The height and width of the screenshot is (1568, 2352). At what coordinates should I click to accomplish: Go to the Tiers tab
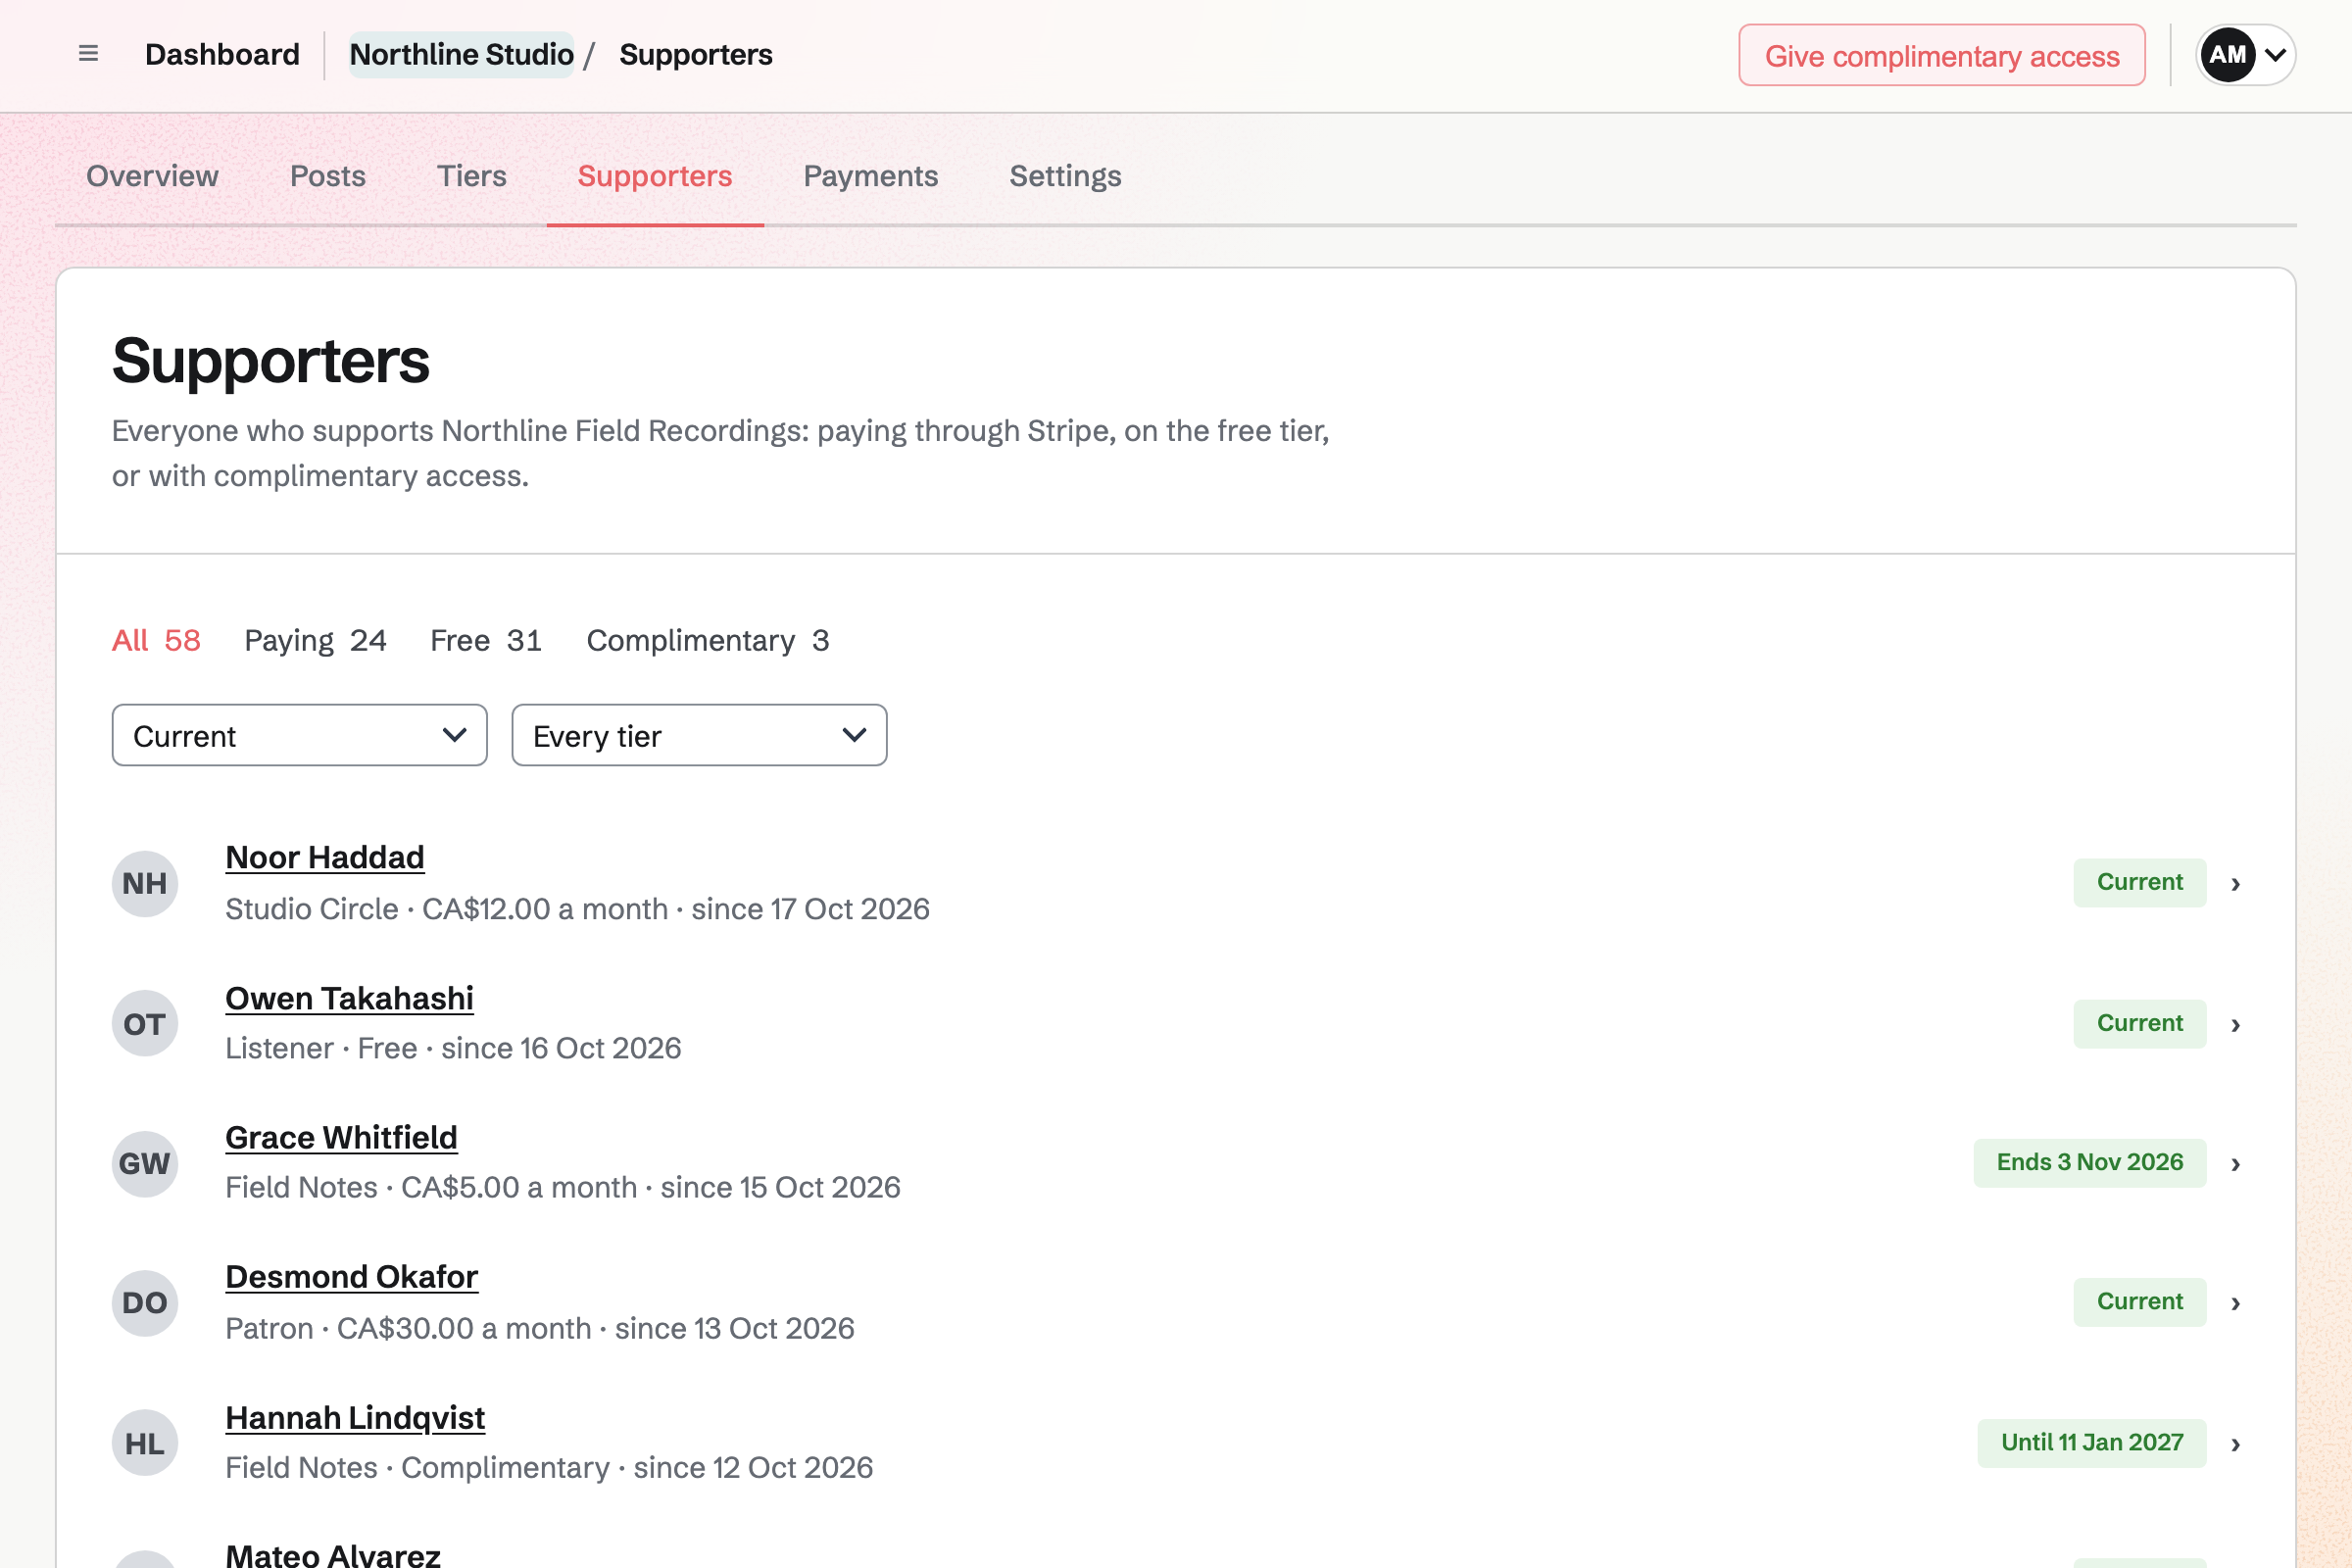(471, 176)
